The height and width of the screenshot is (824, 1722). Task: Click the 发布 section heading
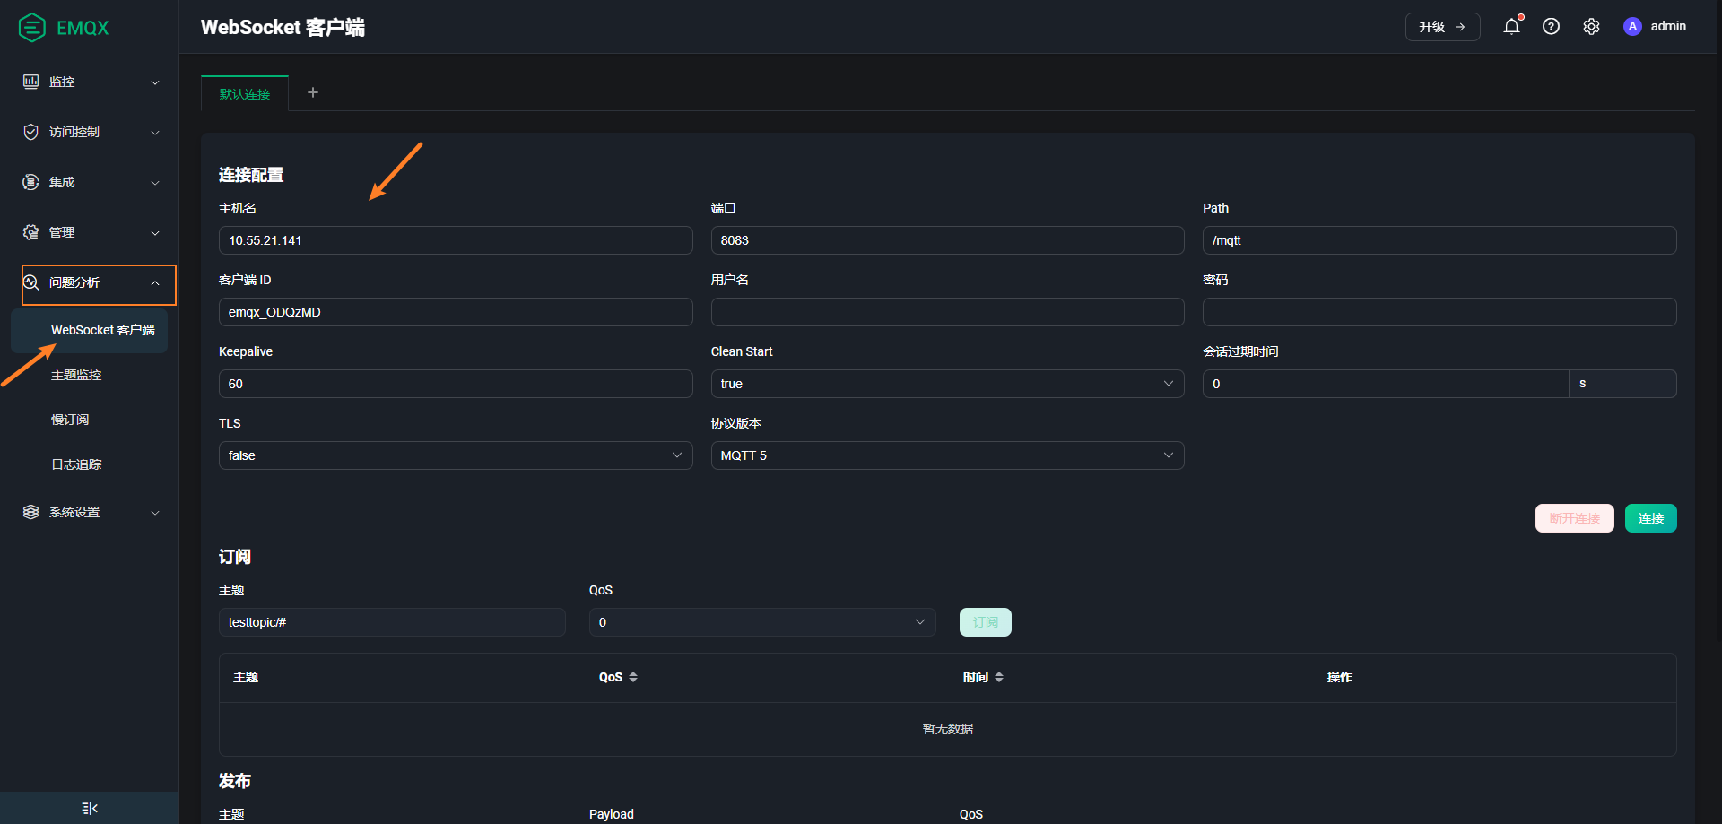tap(235, 781)
